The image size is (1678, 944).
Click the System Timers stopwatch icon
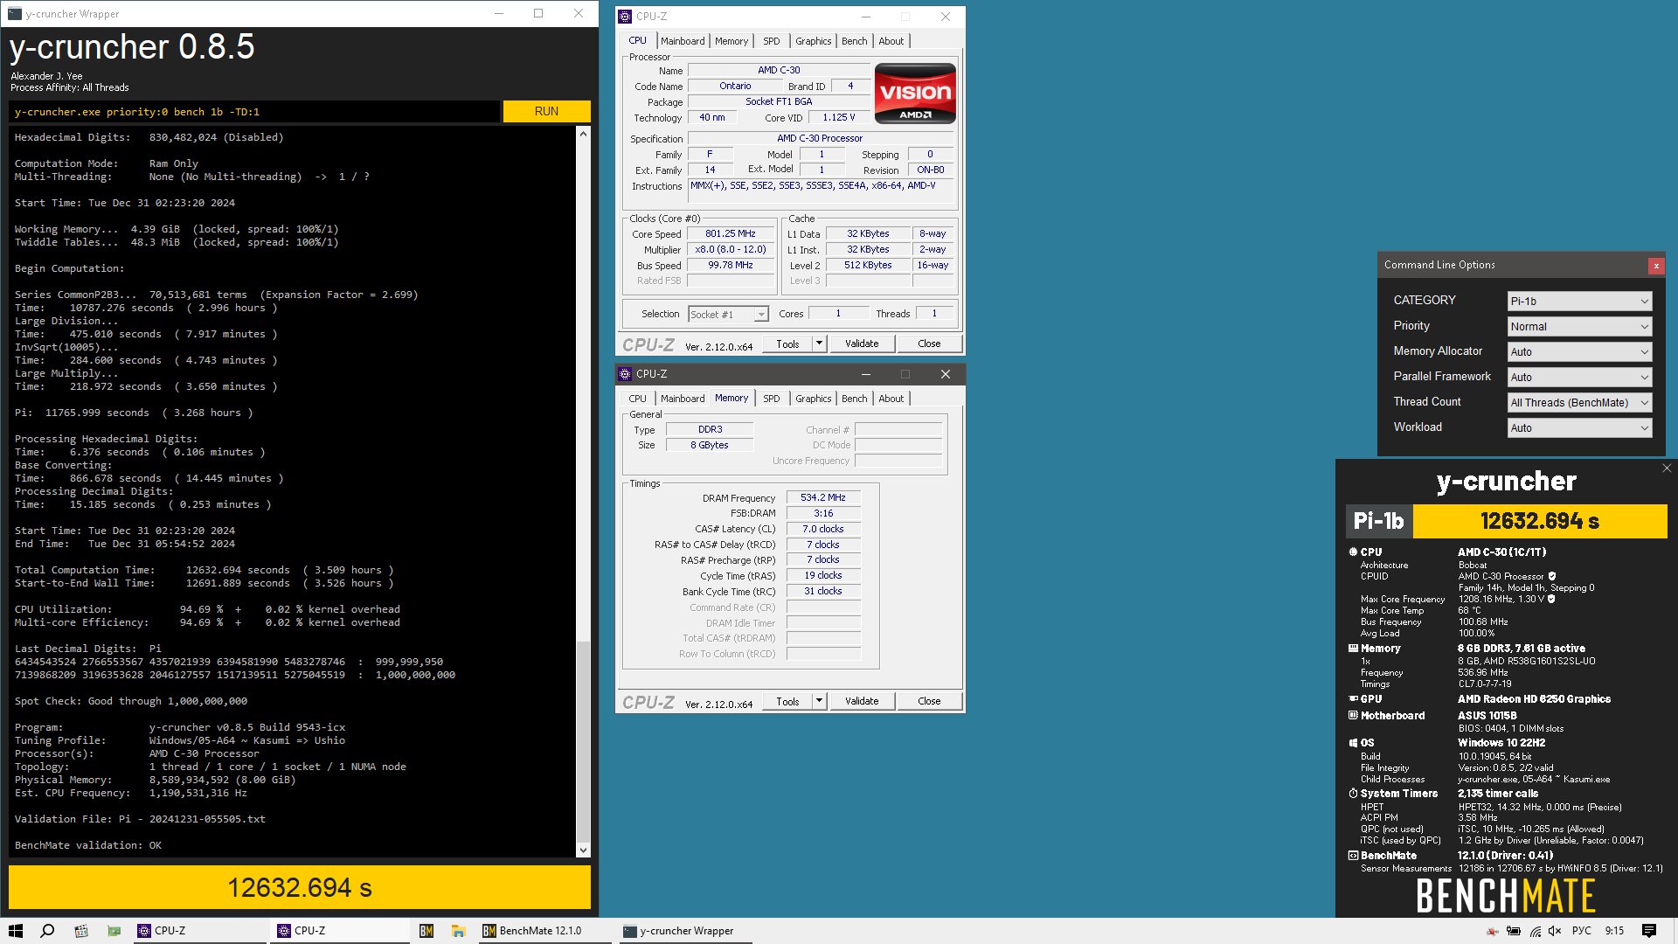tap(1353, 793)
